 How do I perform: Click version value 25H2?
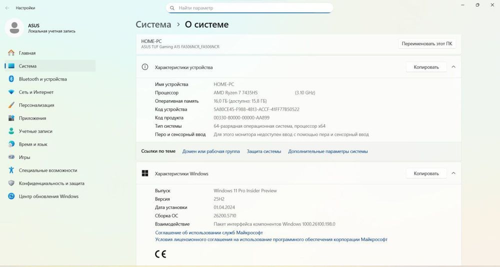(219, 198)
